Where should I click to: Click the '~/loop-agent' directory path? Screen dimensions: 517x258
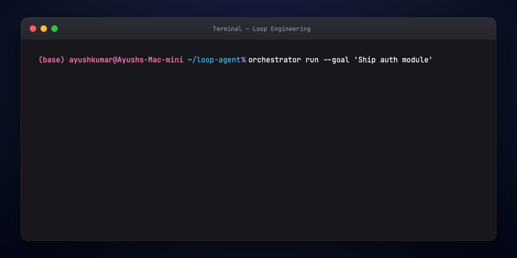[214, 60]
